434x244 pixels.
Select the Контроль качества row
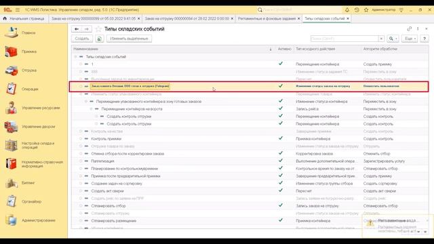(250, 131)
